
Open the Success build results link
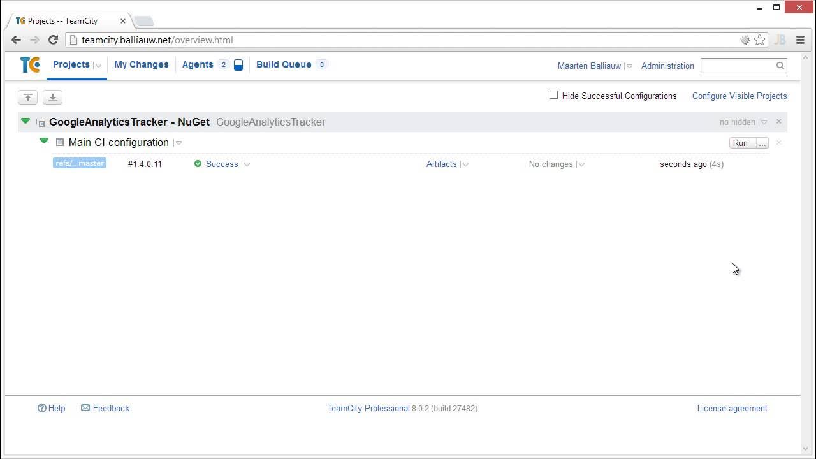(x=222, y=164)
